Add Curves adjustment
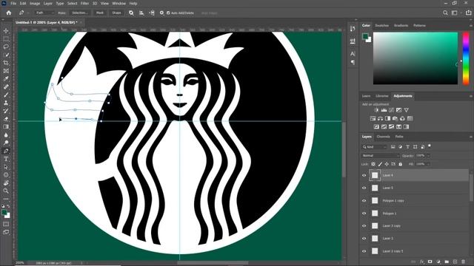 coord(392,110)
